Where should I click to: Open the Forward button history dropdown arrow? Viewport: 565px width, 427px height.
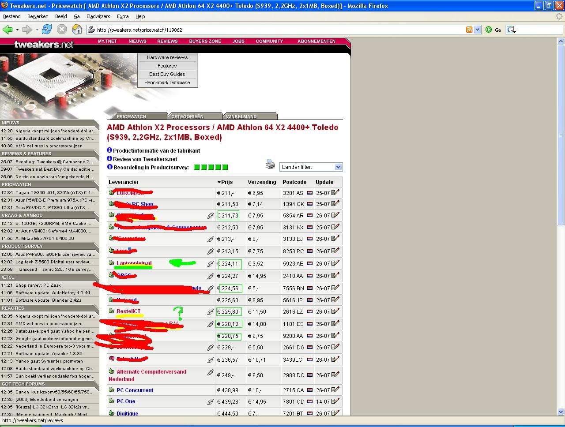(37, 30)
